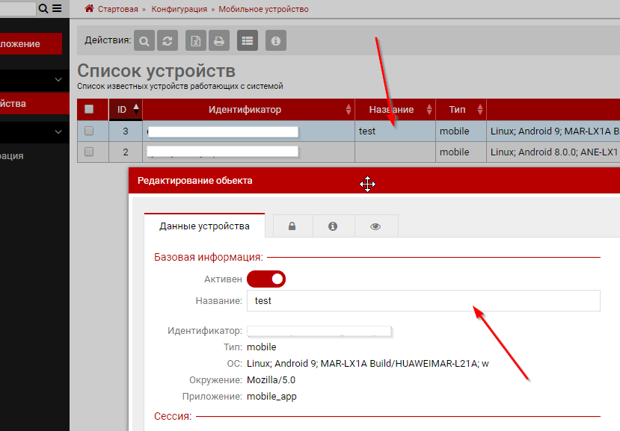Select the Данные устройства tab
The image size is (620, 431).
204,226
